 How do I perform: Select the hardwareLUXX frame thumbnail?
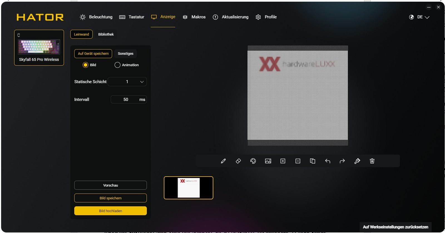click(x=189, y=188)
